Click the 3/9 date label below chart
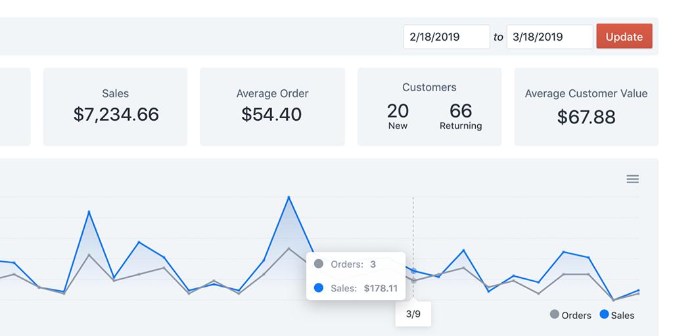Image resolution: width=673 pixels, height=336 pixels. (413, 314)
